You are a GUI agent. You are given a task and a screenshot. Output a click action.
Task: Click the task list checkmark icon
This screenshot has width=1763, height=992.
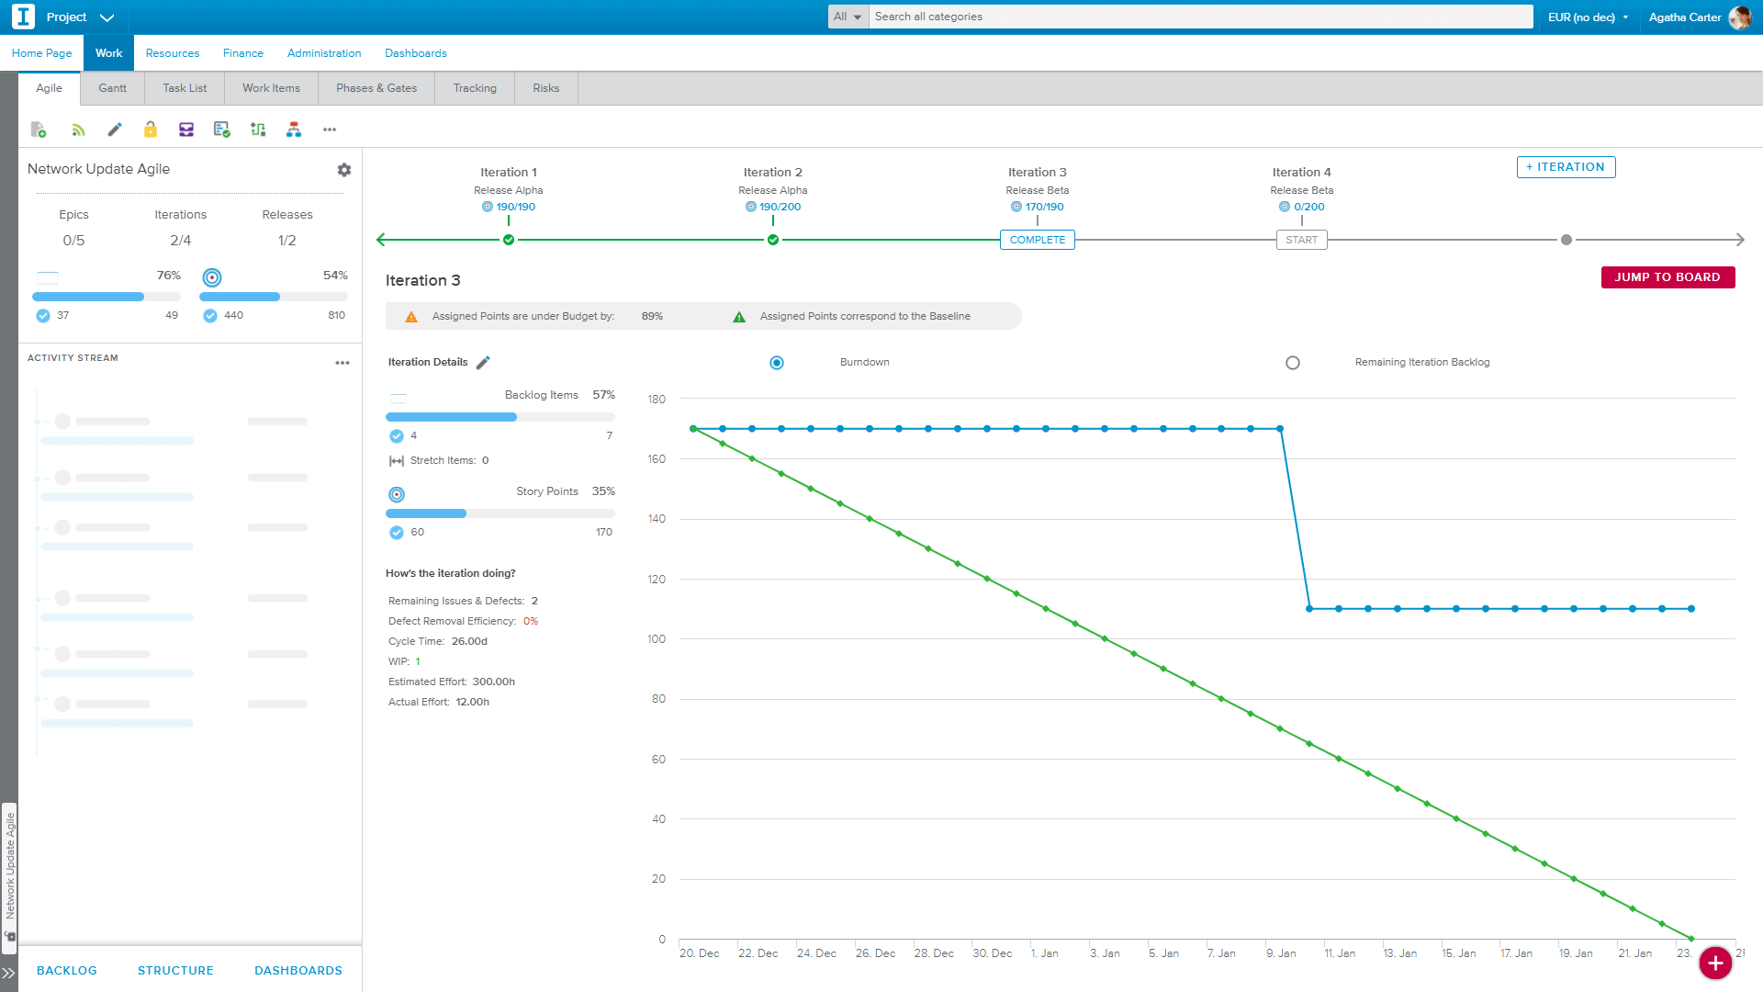coord(222,130)
